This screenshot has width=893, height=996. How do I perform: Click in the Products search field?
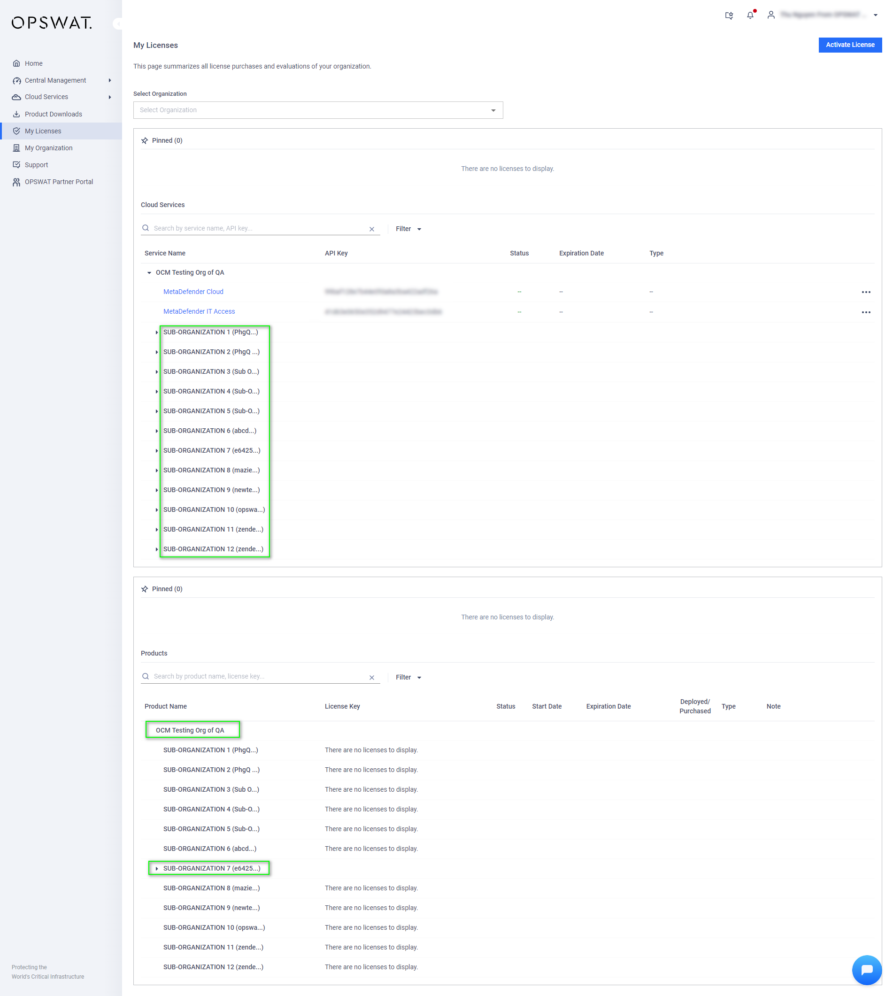[x=260, y=677]
